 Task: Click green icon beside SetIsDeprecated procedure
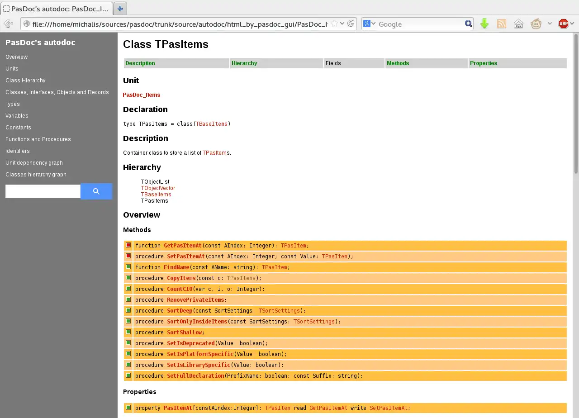tap(128, 343)
